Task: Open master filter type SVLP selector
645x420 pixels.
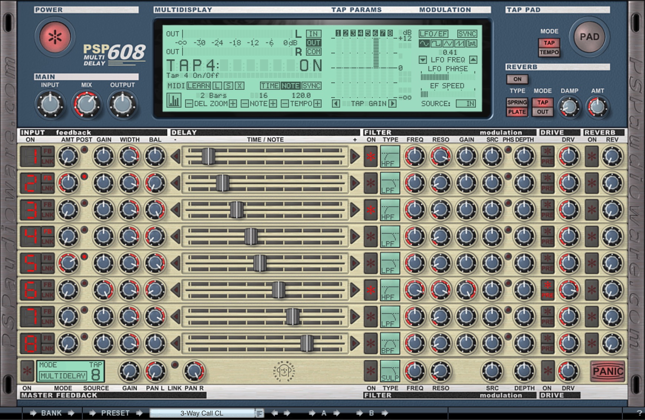Action: tap(390, 371)
